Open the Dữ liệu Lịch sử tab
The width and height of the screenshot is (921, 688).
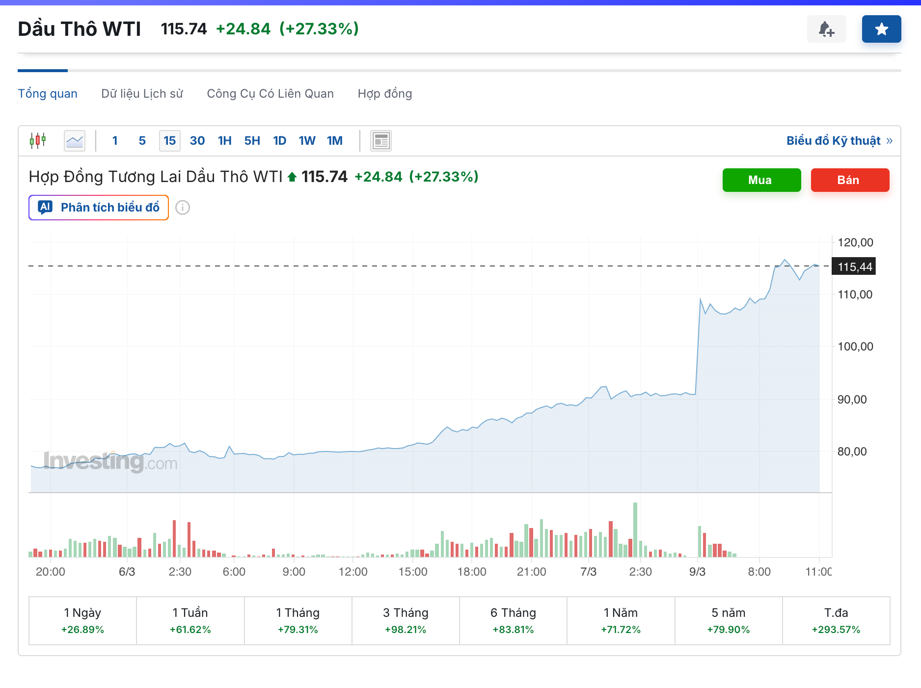pos(142,94)
